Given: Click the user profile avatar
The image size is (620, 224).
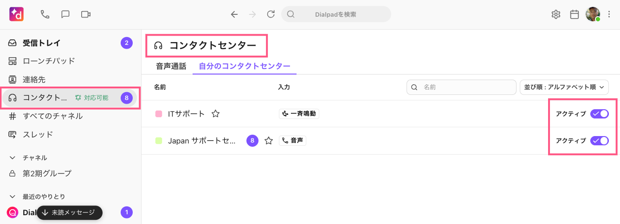Looking at the screenshot, I should [593, 14].
